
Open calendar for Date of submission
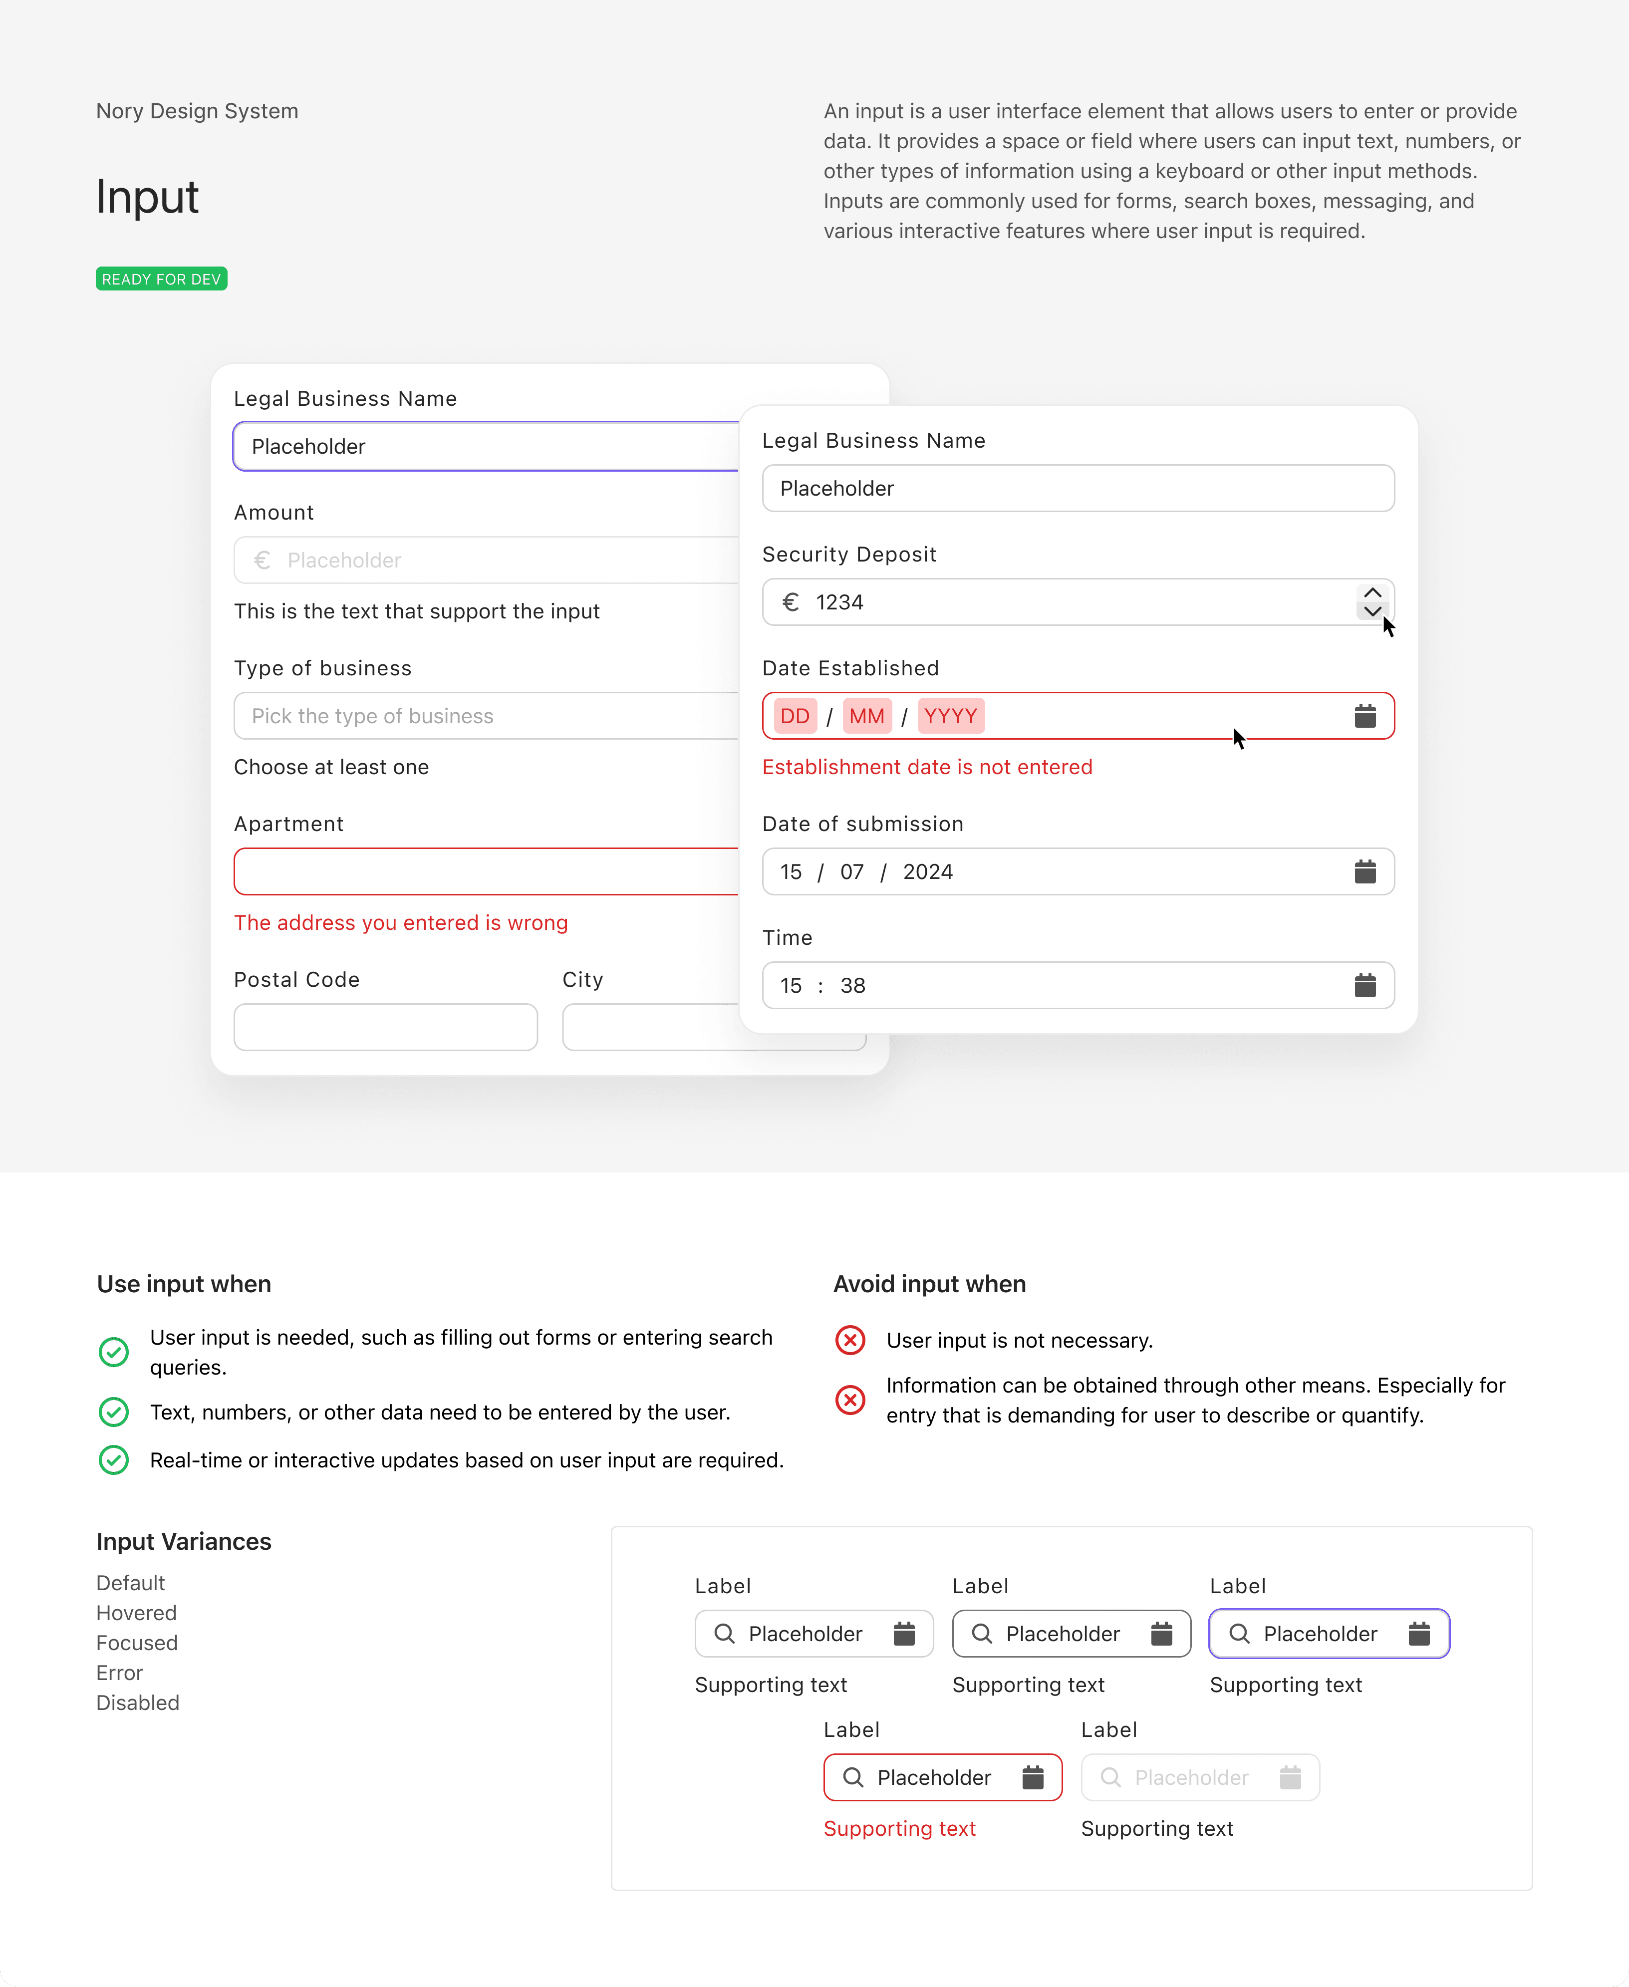point(1364,872)
